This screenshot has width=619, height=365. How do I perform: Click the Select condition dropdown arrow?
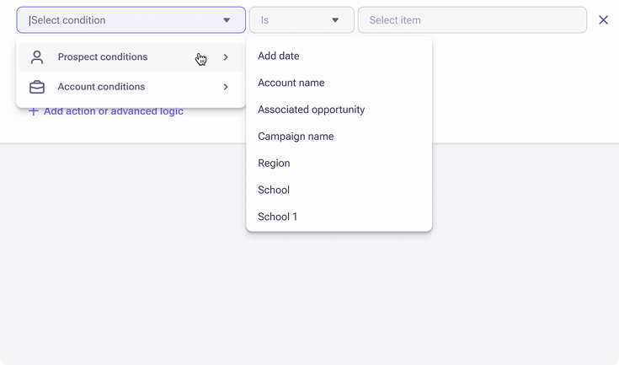tap(227, 20)
